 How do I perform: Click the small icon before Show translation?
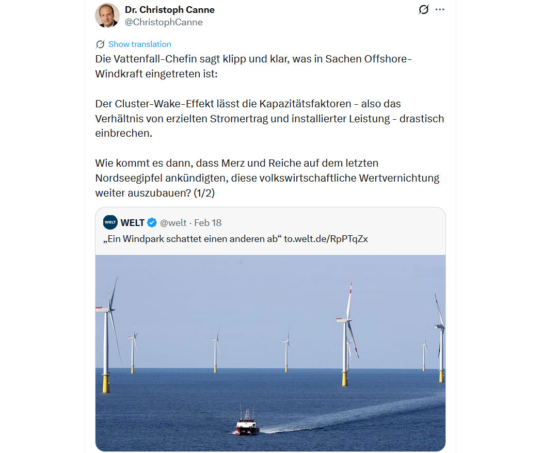coord(100,44)
